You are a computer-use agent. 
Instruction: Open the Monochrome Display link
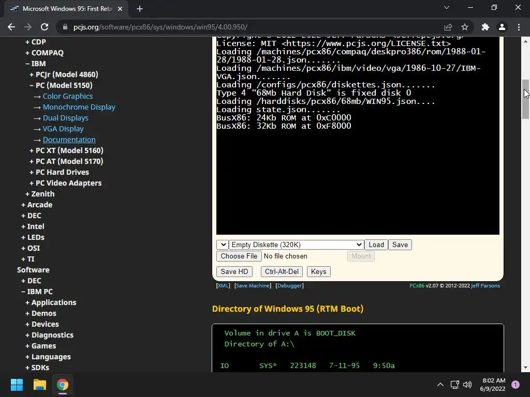click(x=79, y=107)
